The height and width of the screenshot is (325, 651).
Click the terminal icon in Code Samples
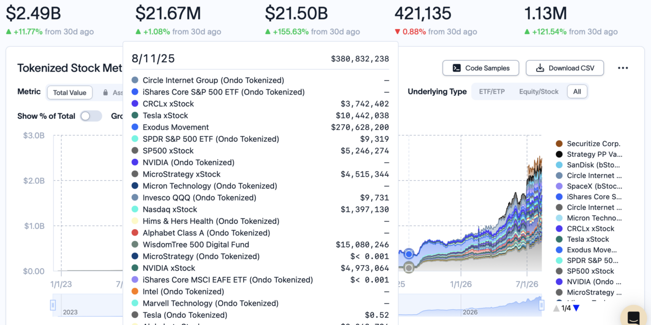click(x=457, y=68)
